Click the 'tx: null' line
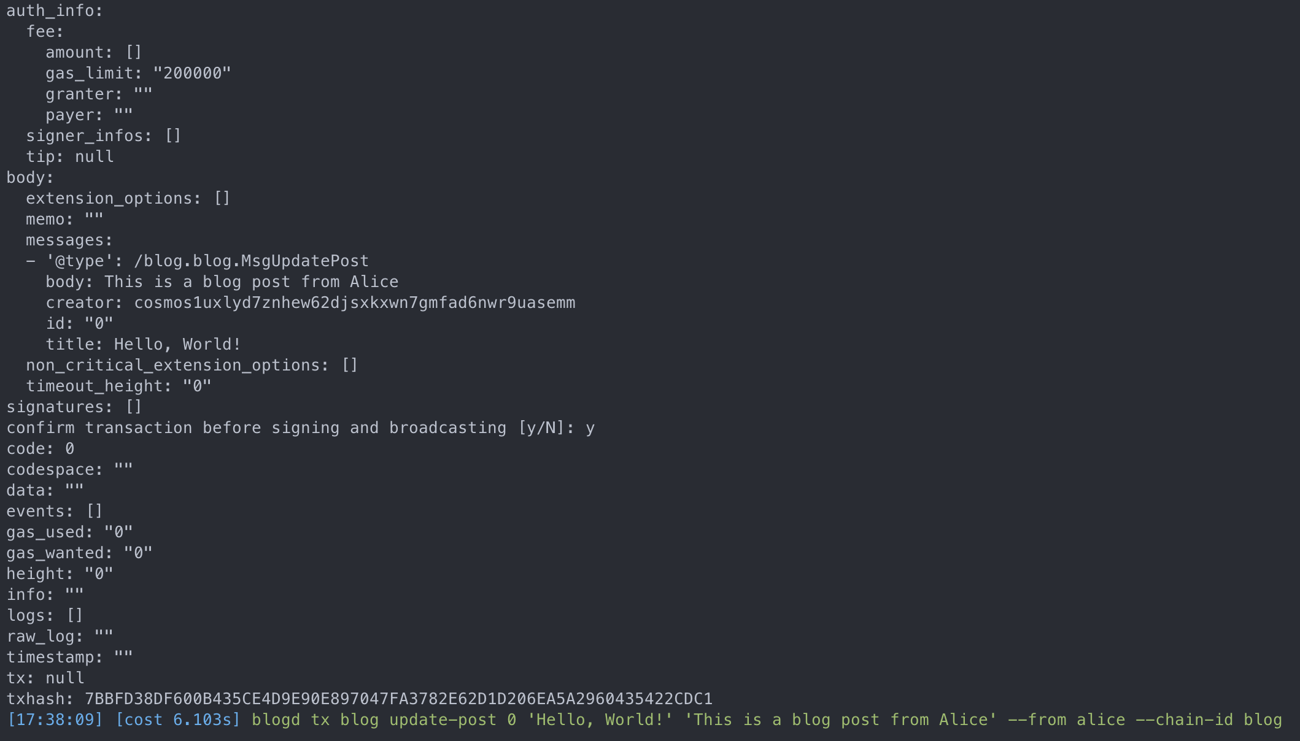This screenshot has height=741, width=1300. 45,678
